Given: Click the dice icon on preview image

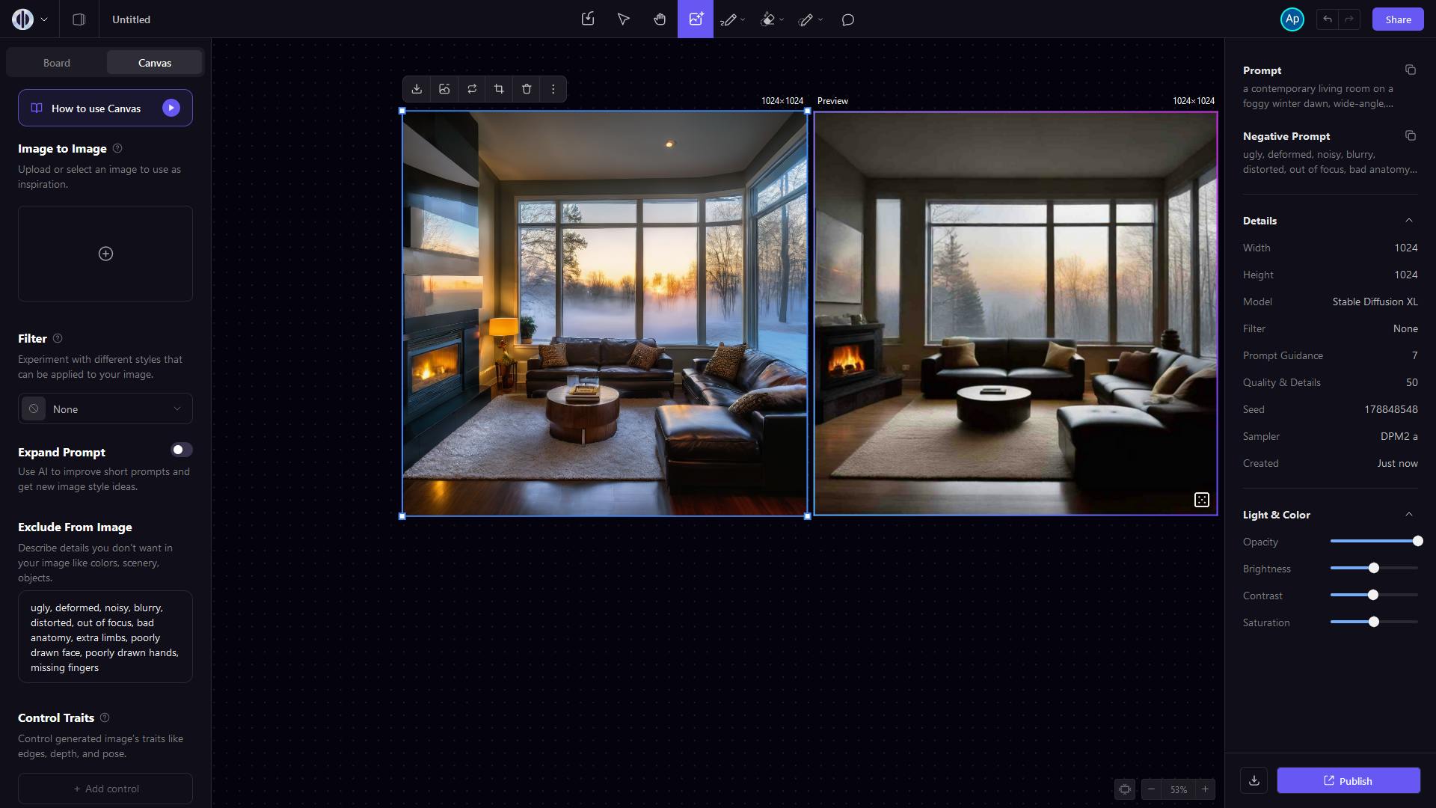Looking at the screenshot, I should pos(1201,500).
